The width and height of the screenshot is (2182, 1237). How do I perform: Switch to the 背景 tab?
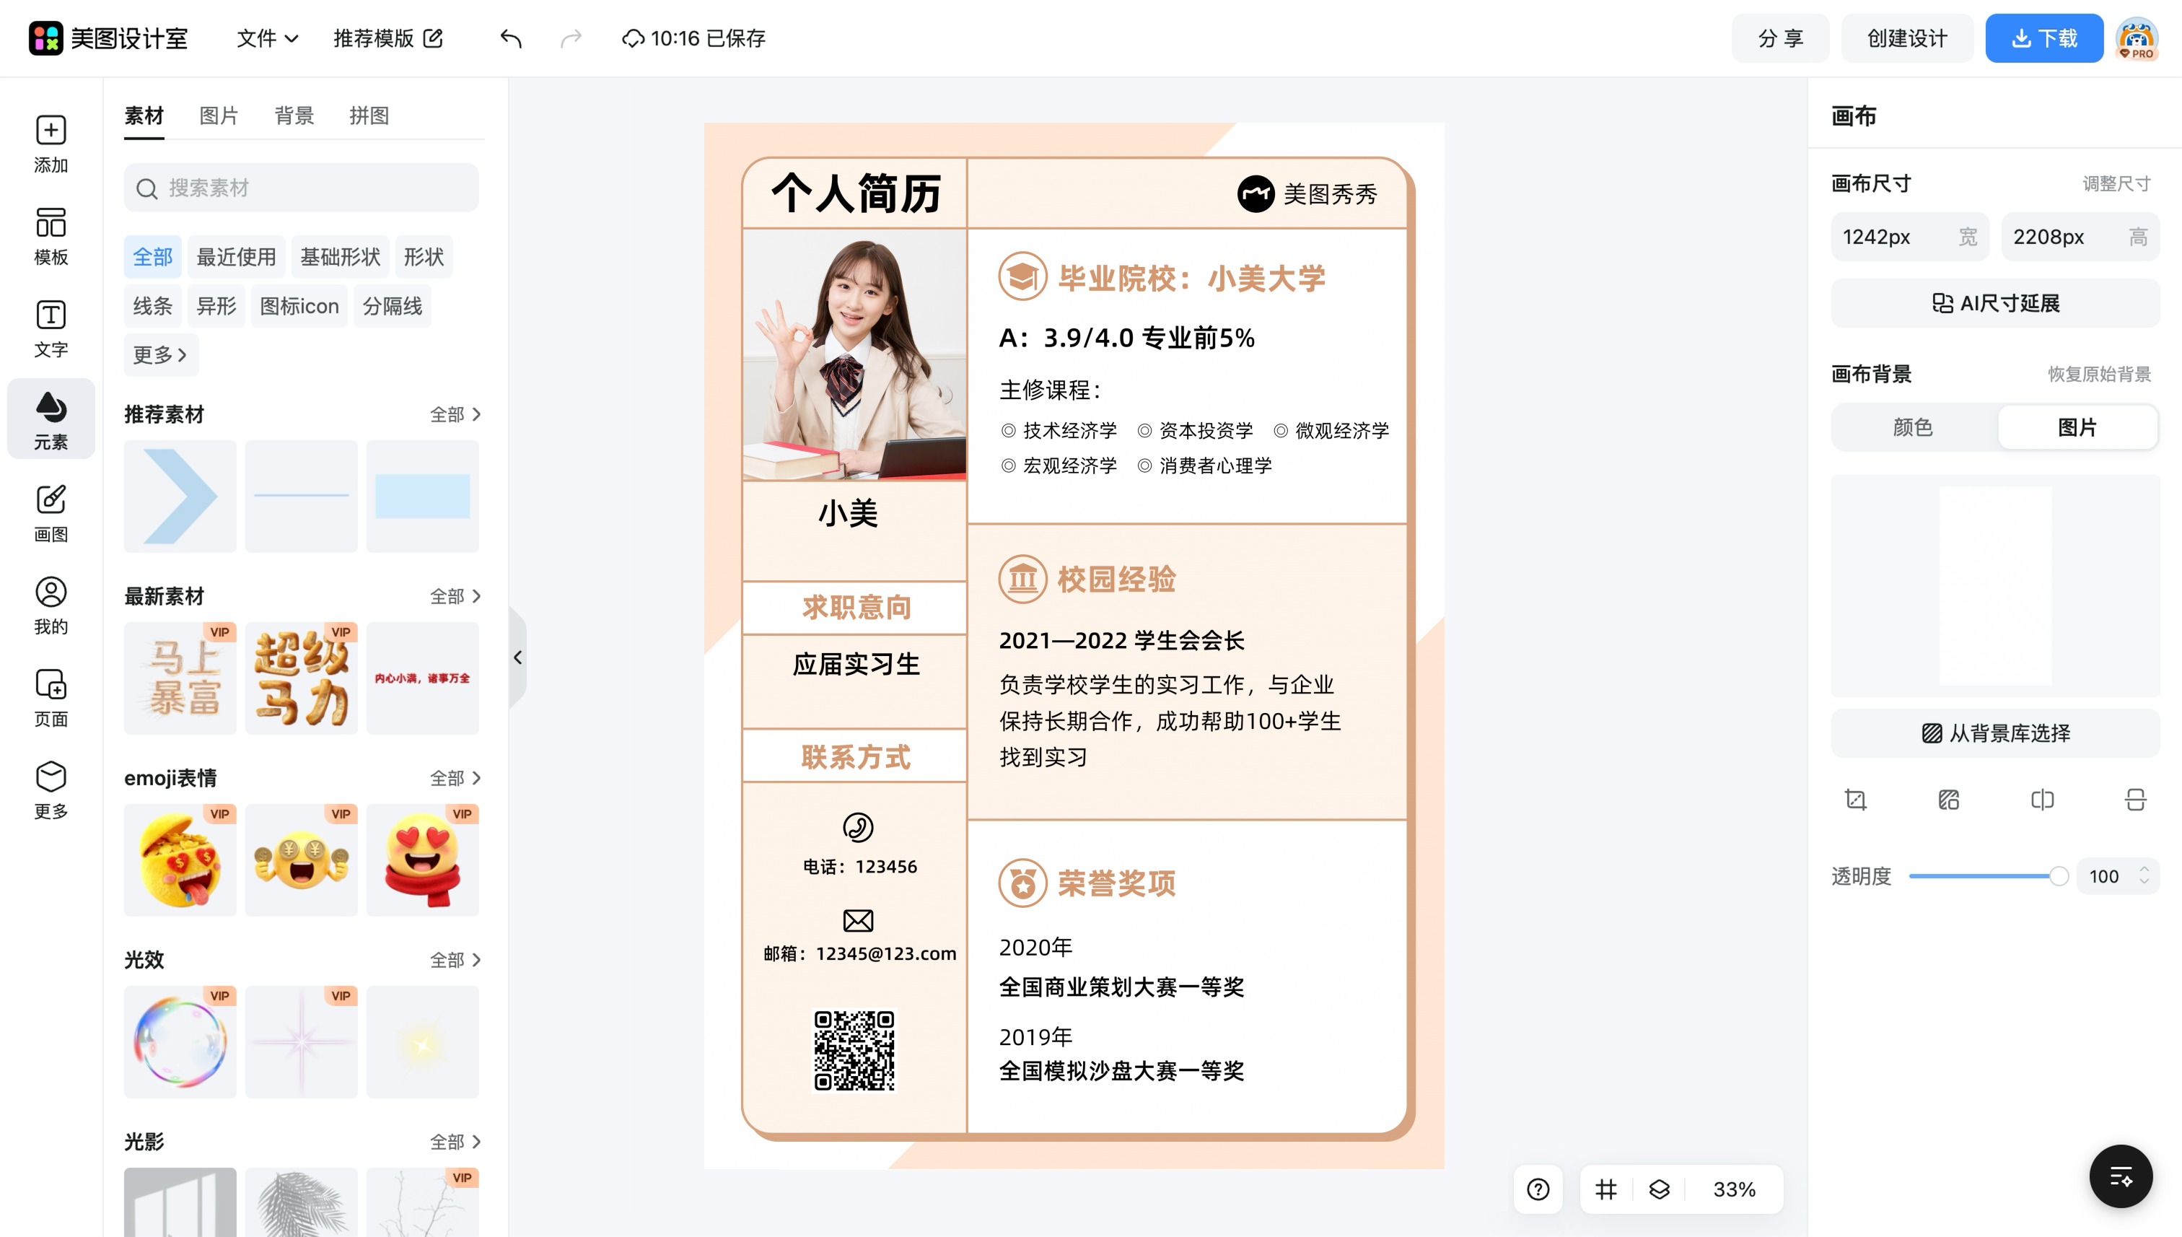294,115
